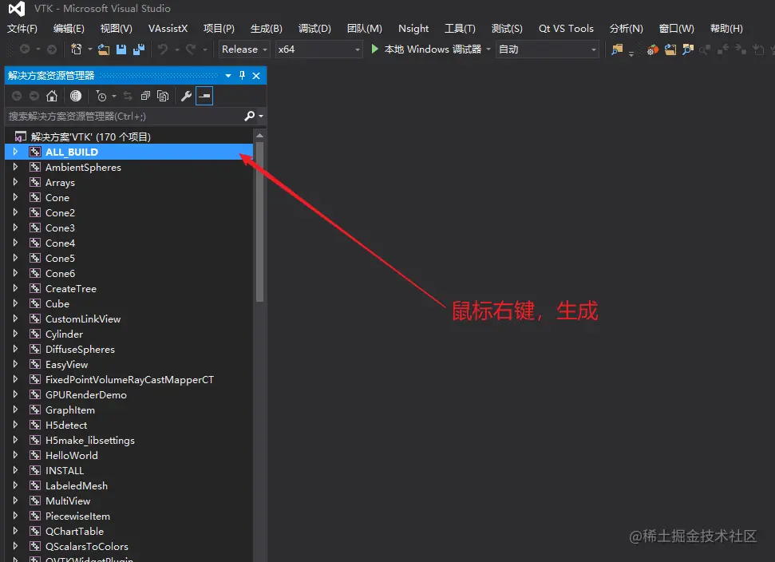This screenshot has width=775, height=562.
Task: Pin the Solution Explorer panel
Action: (242, 75)
